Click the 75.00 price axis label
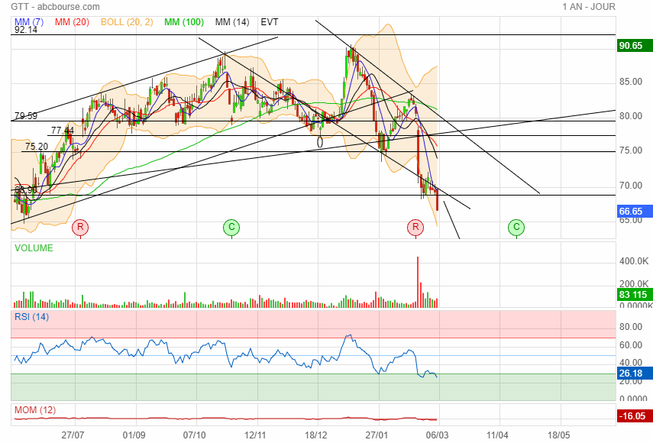The image size is (653, 443). [x=631, y=150]
